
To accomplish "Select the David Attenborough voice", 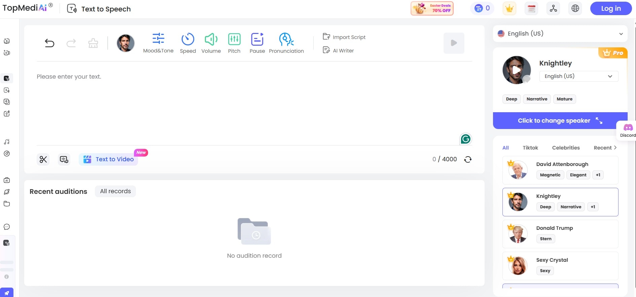I will 560,170.
